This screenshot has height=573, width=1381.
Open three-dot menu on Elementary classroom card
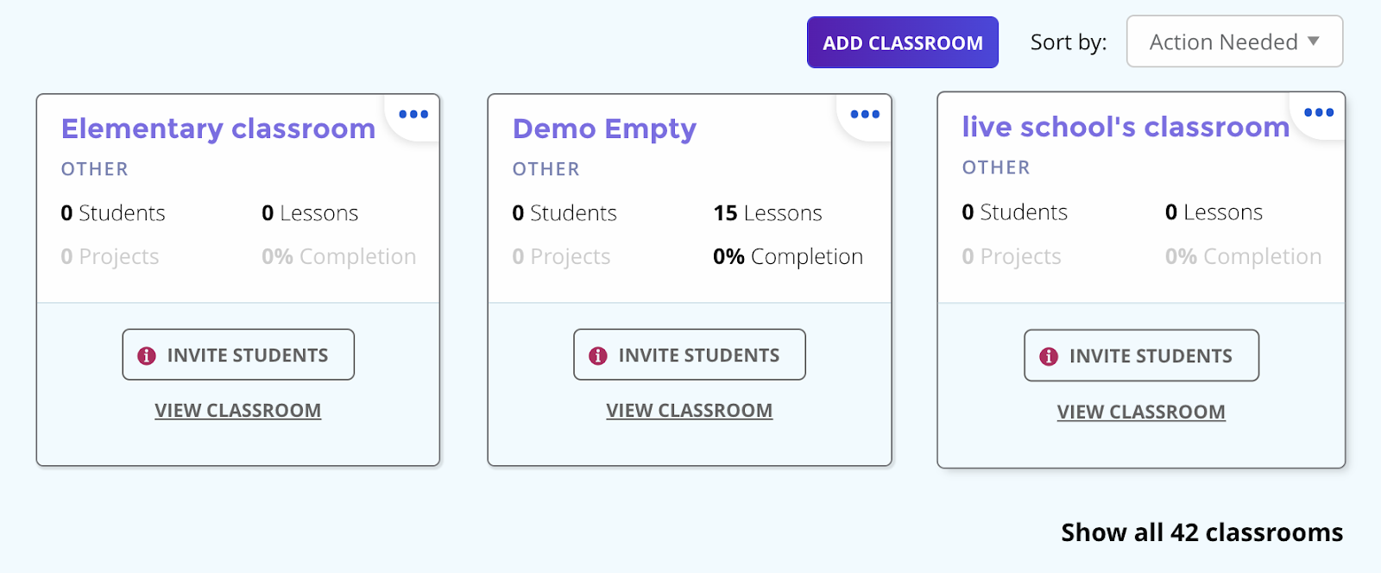click(413, 114)
